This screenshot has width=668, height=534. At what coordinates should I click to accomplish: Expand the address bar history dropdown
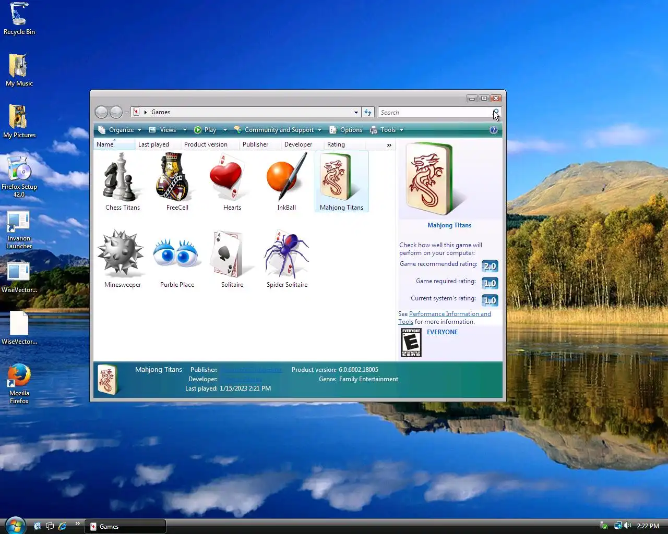pos(356,112)
